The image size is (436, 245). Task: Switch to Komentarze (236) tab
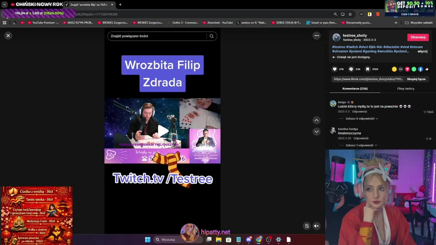355,88
